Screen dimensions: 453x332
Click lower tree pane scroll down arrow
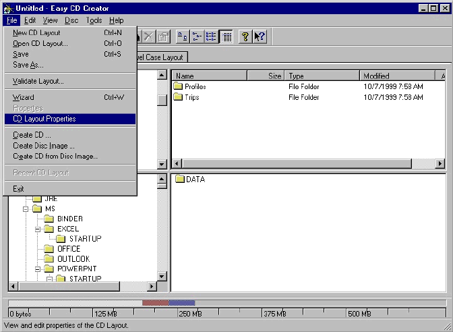coord(162,276)
